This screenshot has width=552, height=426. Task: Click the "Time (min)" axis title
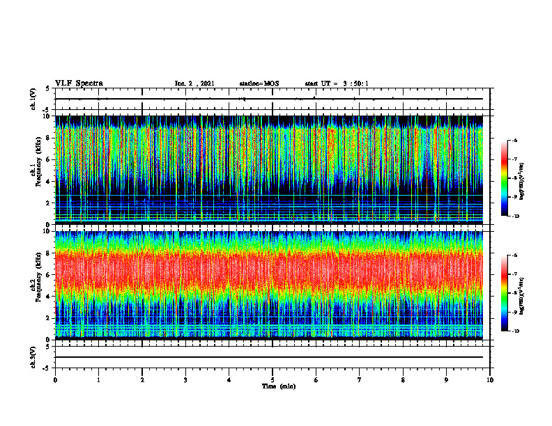pos(279,386)
